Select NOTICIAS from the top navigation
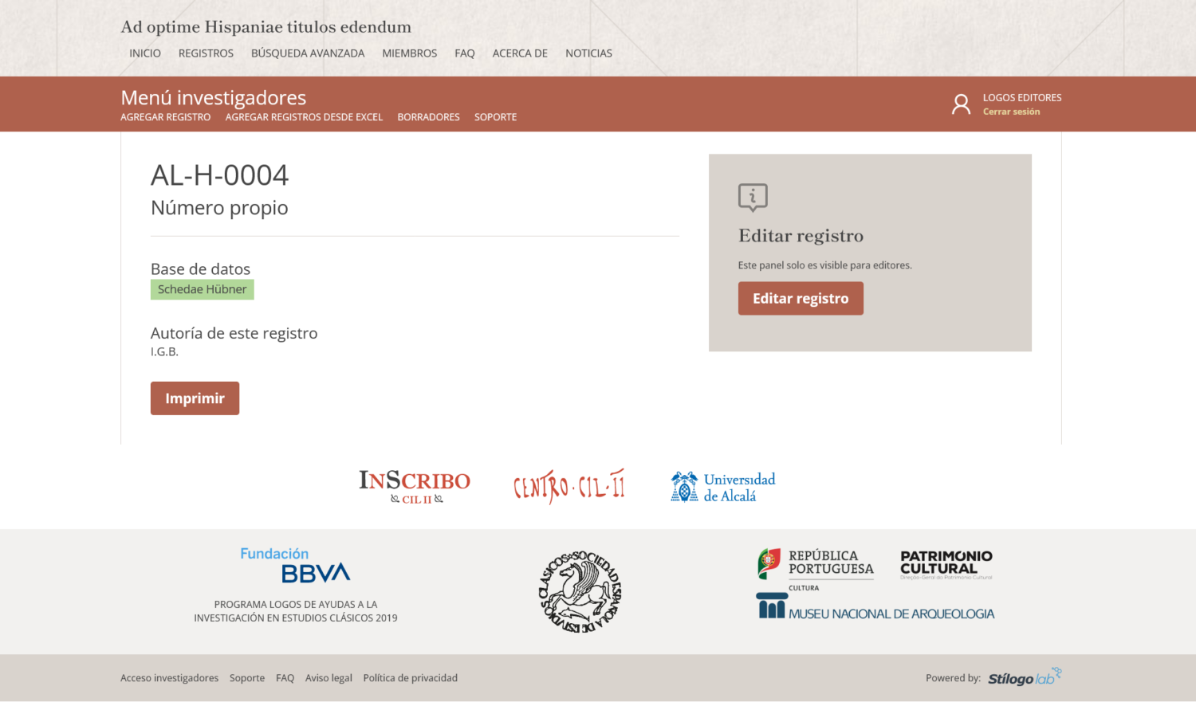Screen dimensions: 1196x702 pyautogui.click(x=588, y=53)
